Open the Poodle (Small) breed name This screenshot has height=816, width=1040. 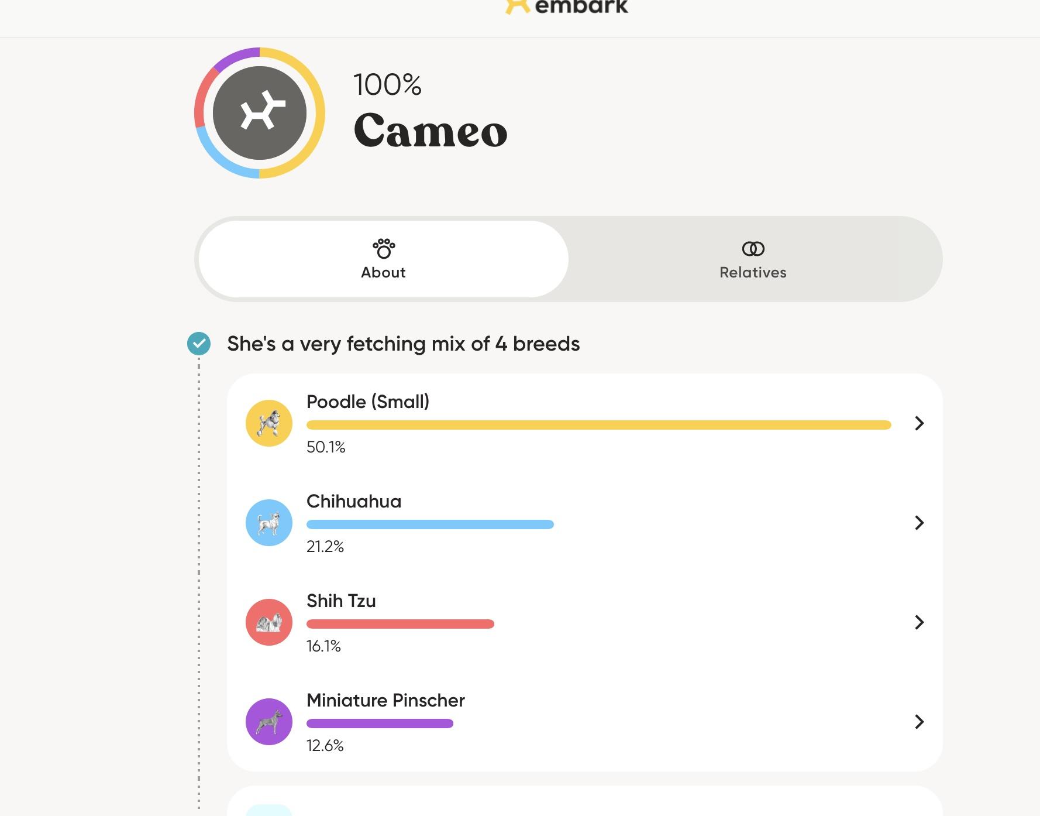click(x=368, y=402)
